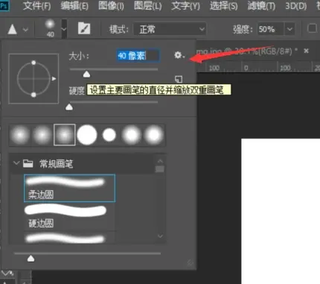320x284 pixels.
Task: Select the 柔边圆 brush preset
Action: pyautogui.click(x=69, y=188)
